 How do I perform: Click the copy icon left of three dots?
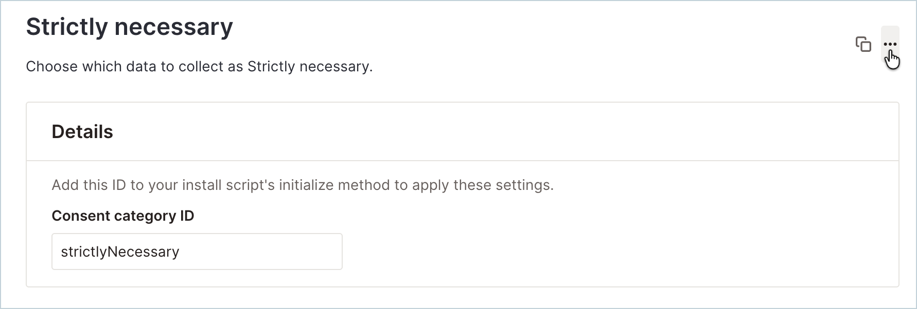pos(863,44)
